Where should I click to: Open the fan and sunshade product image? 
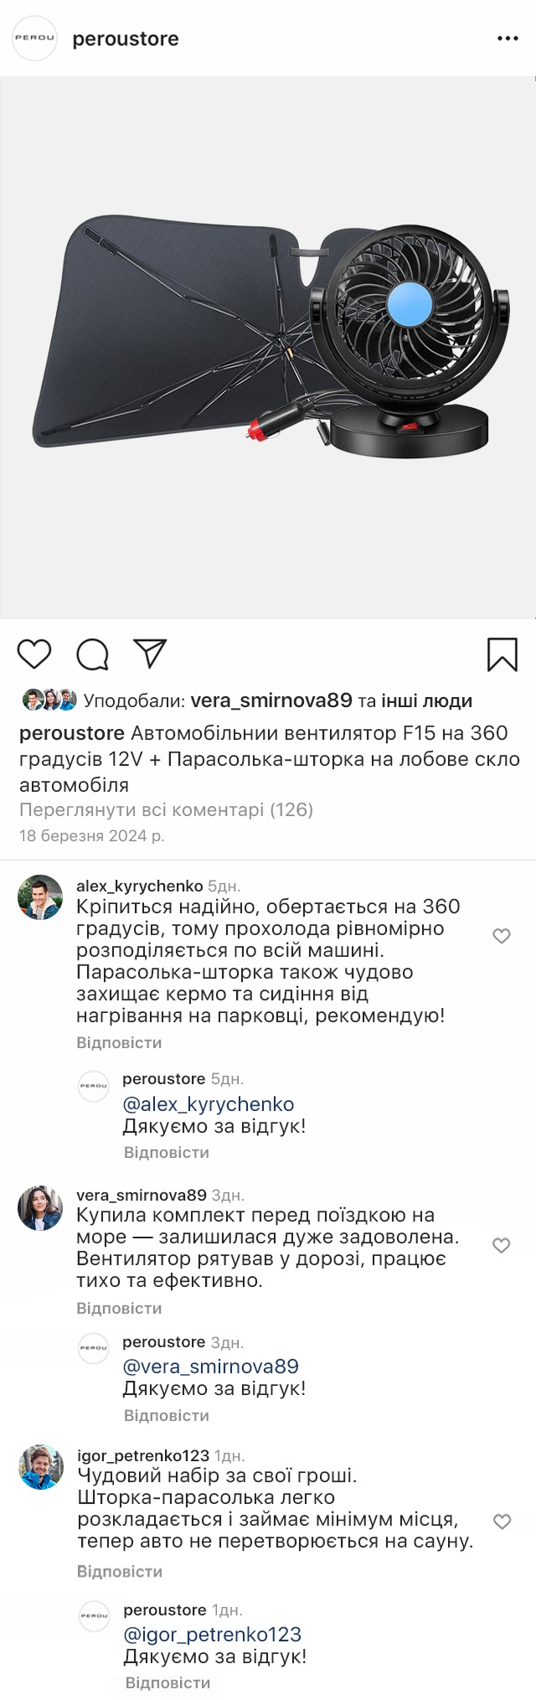click(268, 348)
